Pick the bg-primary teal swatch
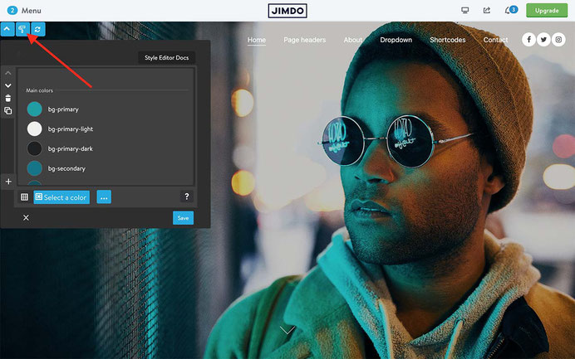Viewport: 575px width, 359px height. [x=34, y=109]
